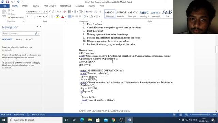Open the navigation search options arrow
Screen dimensions: 218x123
pos(39,33)
